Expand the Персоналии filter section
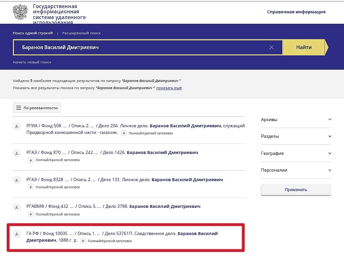Screen dimensions: 344x256 [296, 170]
